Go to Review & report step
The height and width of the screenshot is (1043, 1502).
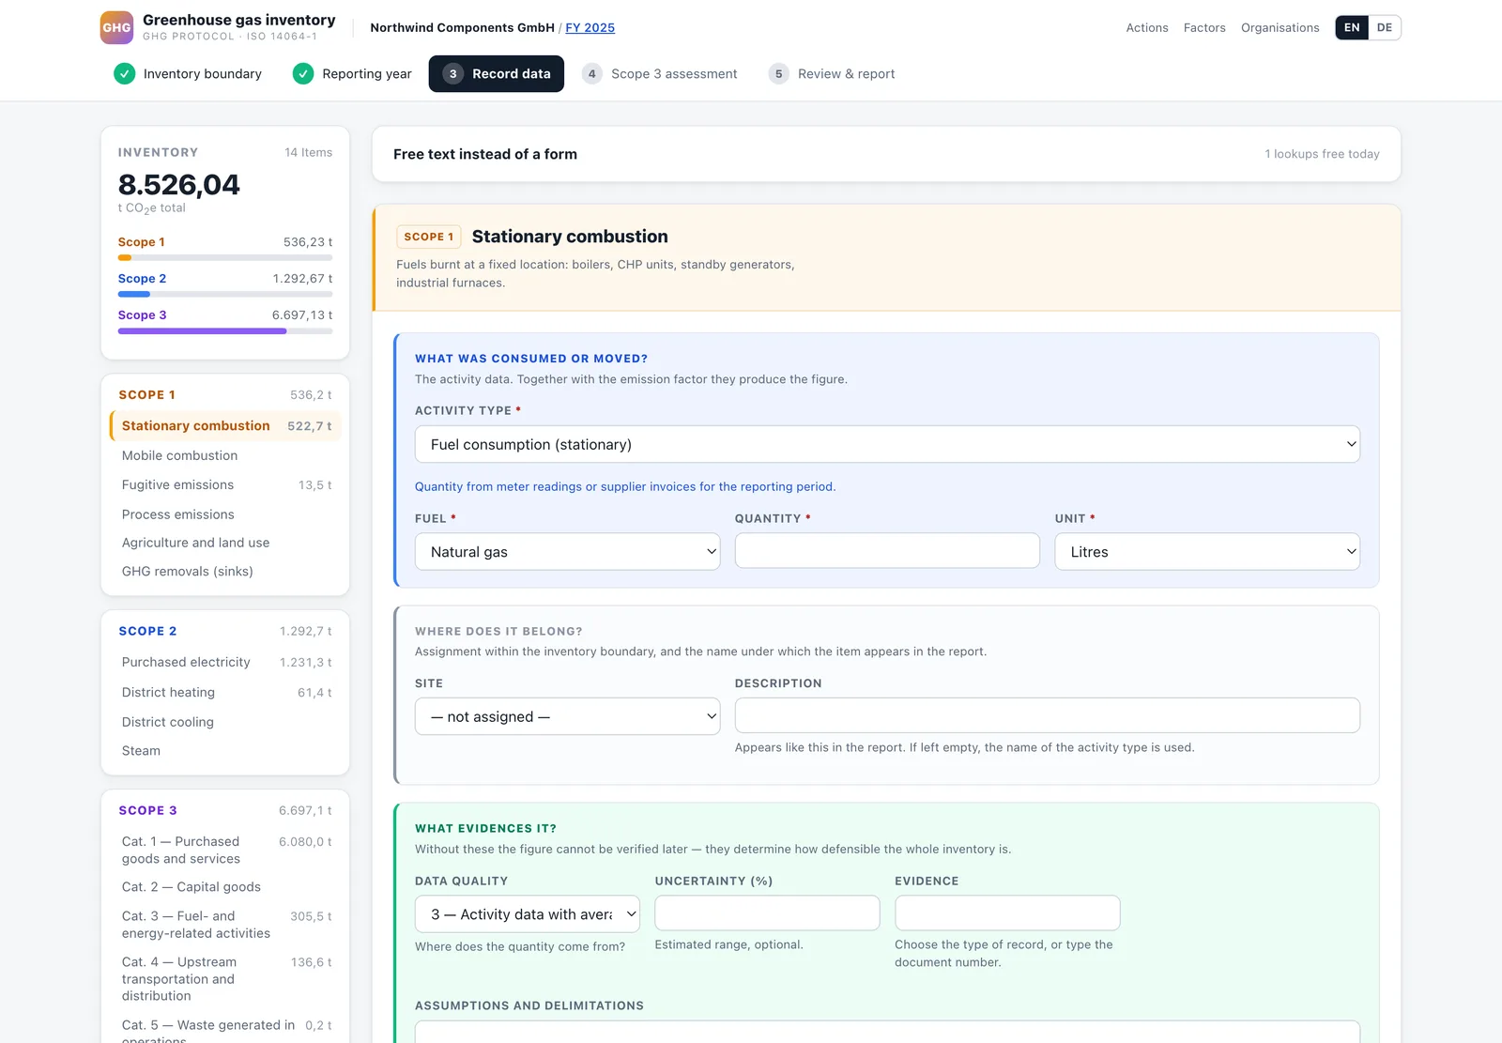[831, 73]
